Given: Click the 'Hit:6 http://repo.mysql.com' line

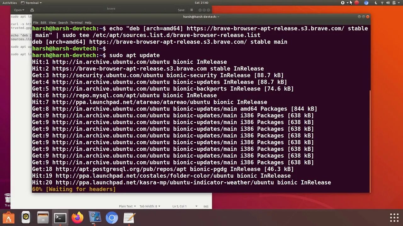Looking at the screenshot, I should [124, 95].
